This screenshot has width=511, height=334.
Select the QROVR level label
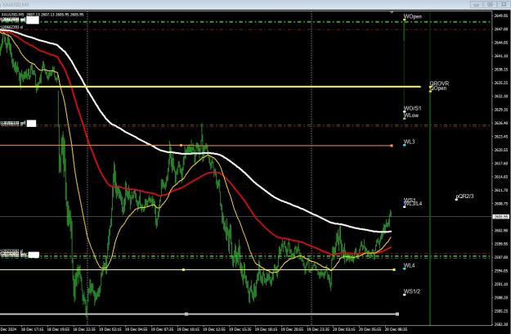click(x=439, y=83)
